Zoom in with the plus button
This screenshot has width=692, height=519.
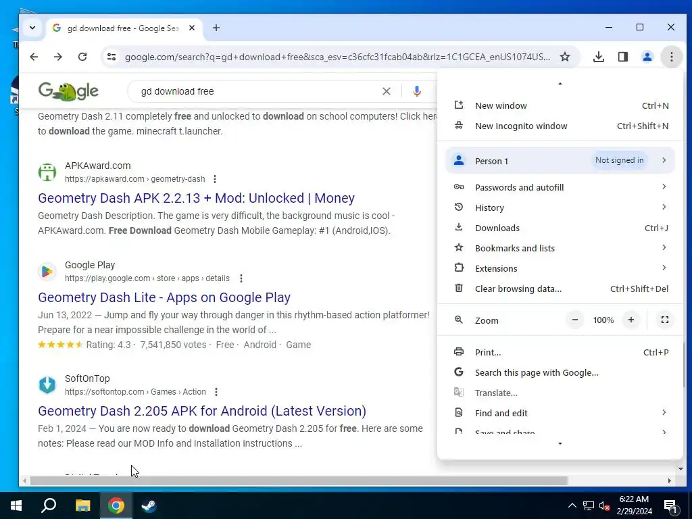(631, 320)
